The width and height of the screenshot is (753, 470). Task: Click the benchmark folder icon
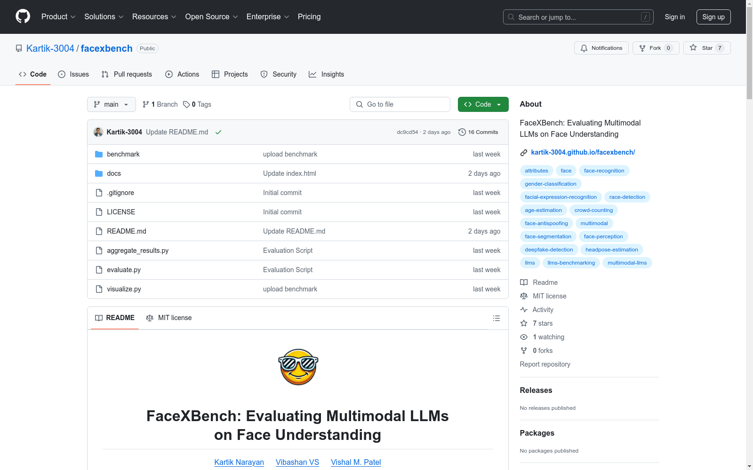(99, 154)
